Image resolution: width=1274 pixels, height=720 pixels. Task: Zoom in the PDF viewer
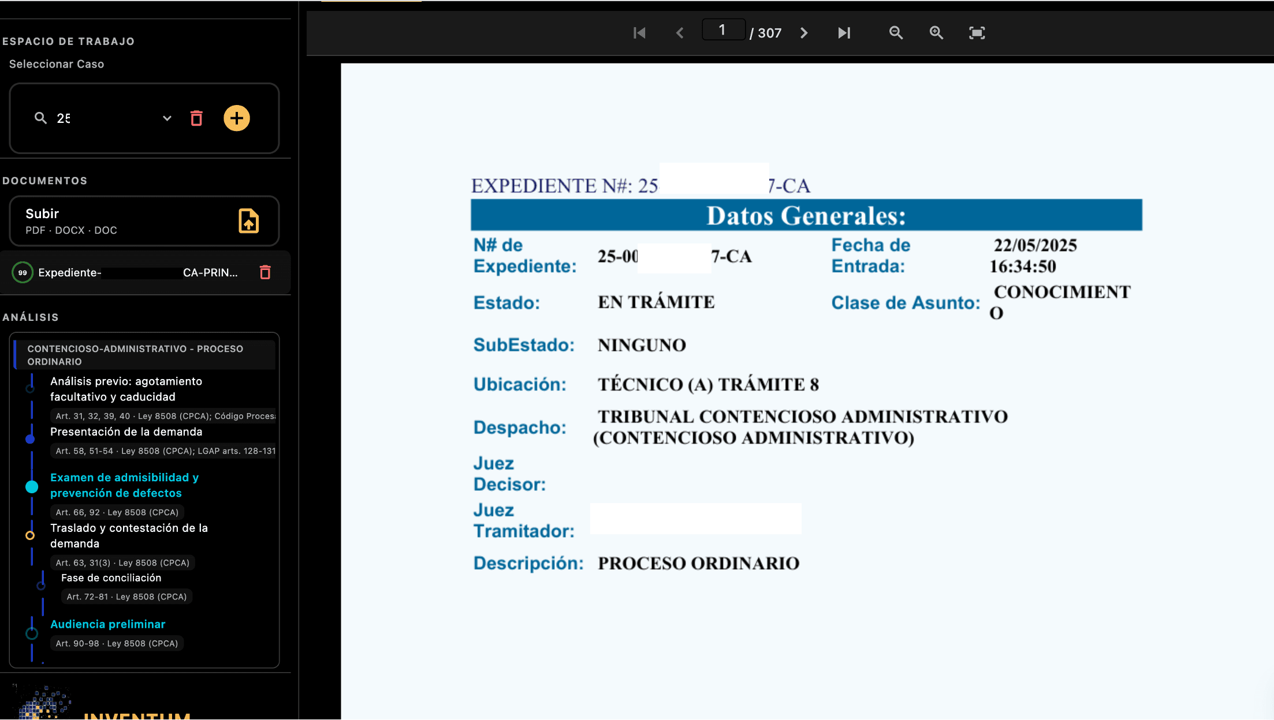coord(936,33)
